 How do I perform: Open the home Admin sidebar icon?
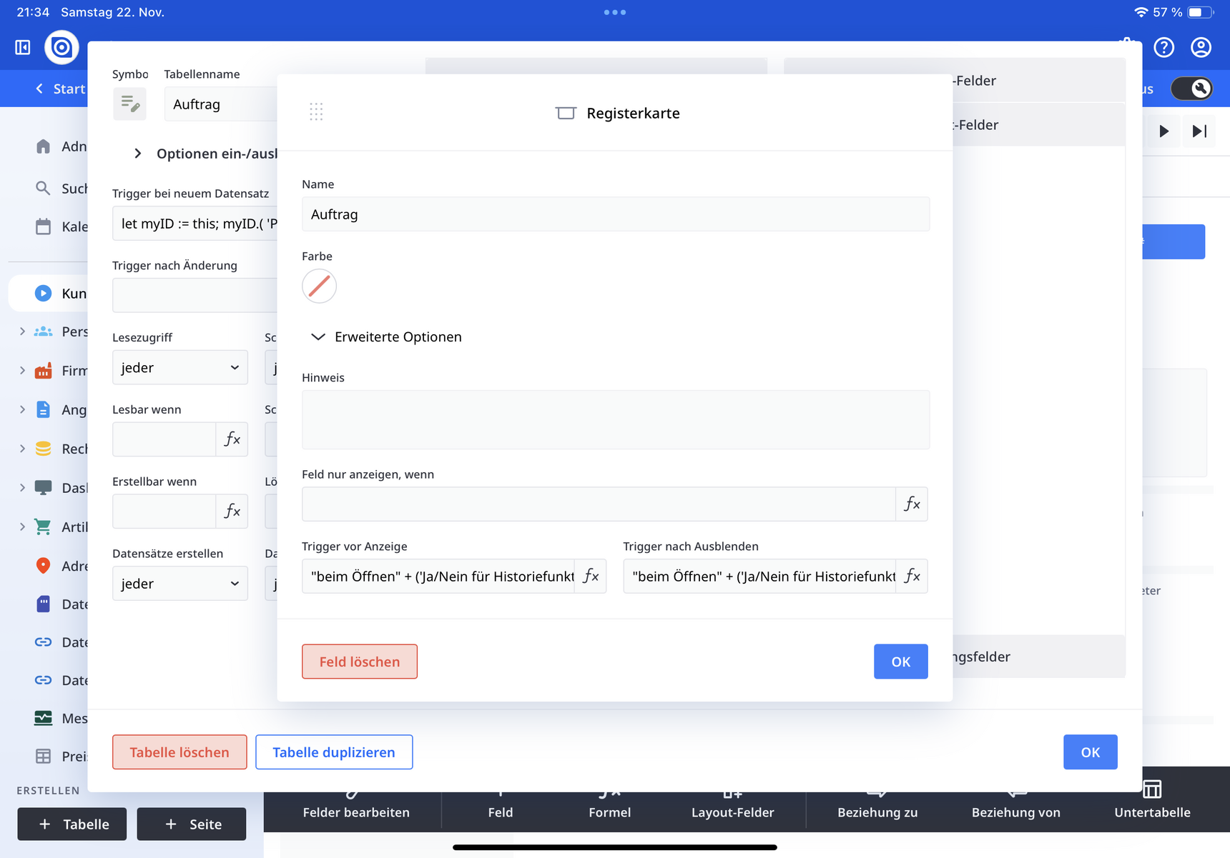pos(44,146)
